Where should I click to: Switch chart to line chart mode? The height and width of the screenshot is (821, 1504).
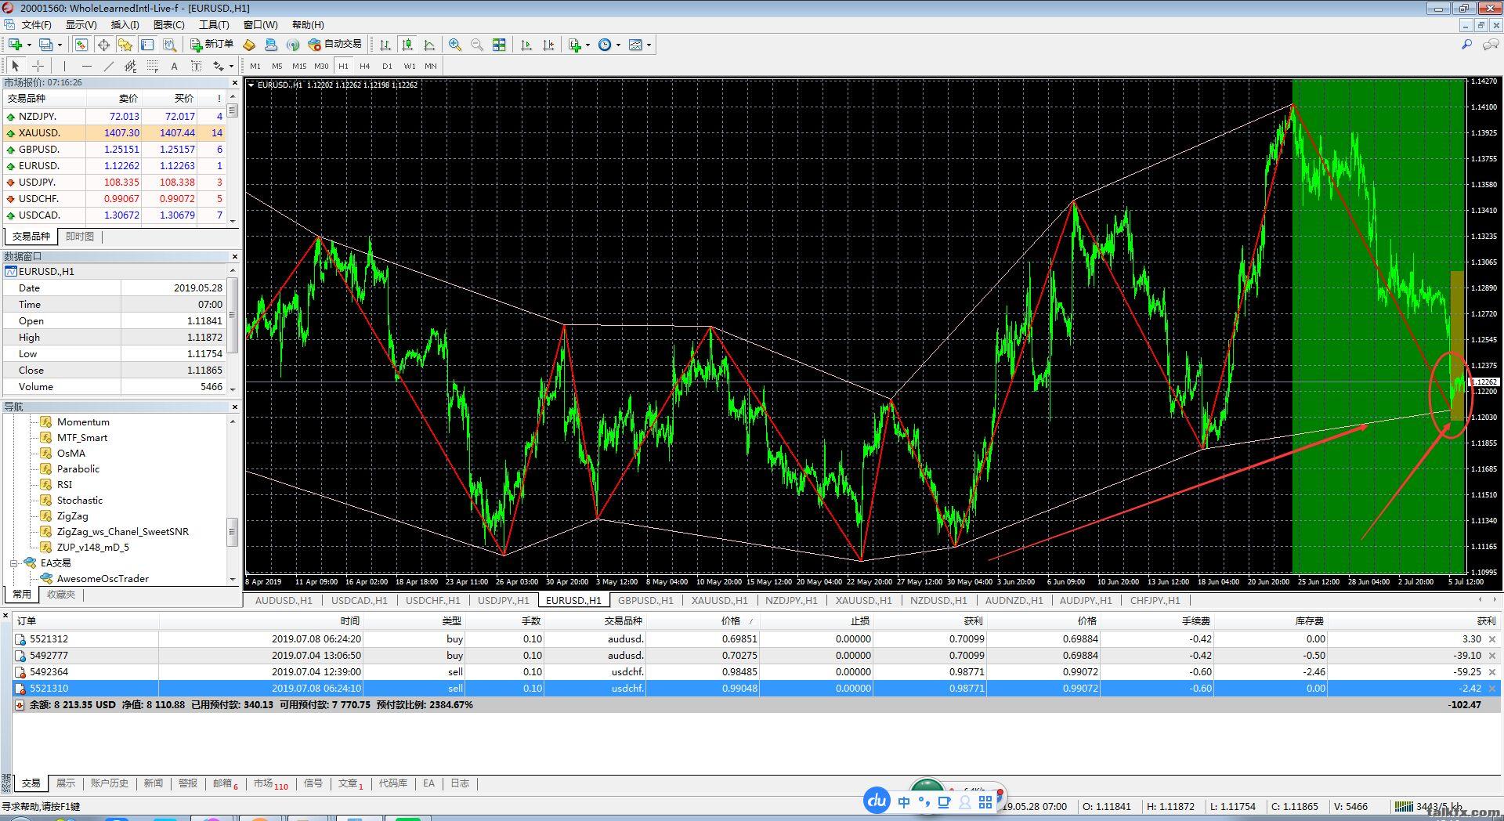(x=429, y=45)
